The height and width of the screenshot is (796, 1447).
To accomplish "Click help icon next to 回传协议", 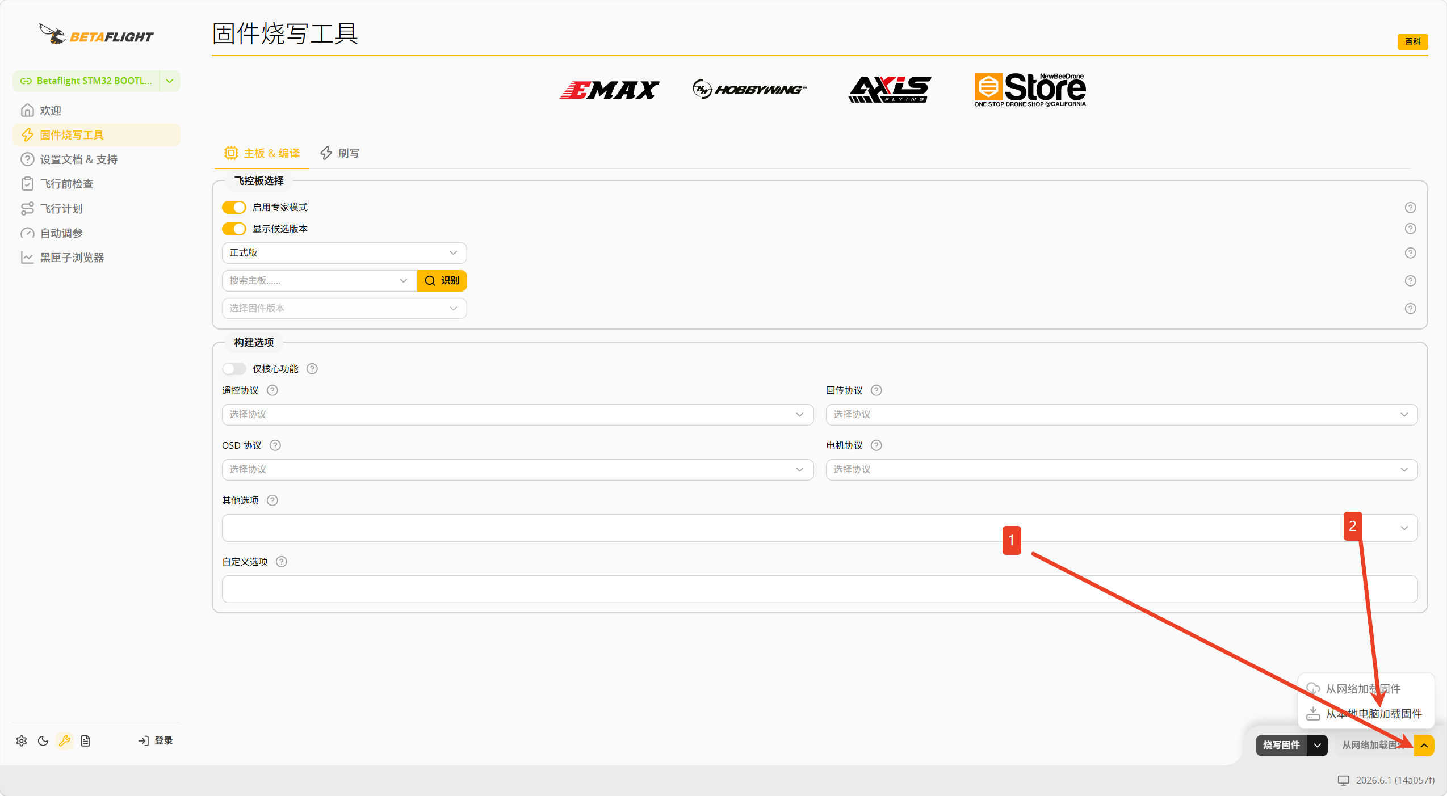I will click(876, 390).
